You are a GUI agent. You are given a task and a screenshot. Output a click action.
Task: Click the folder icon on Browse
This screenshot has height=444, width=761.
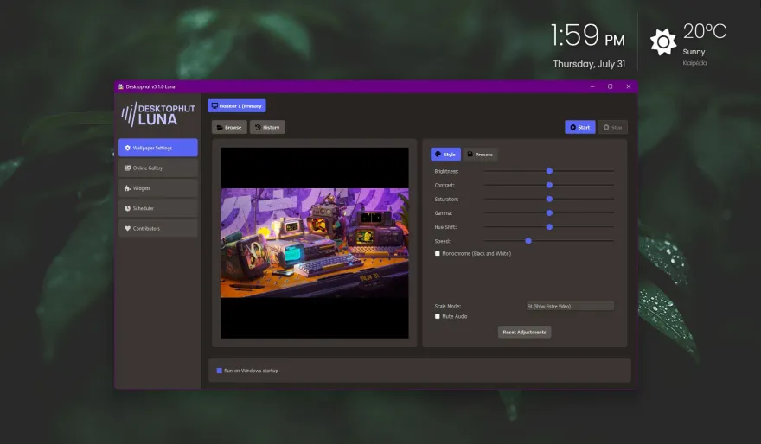220,127
